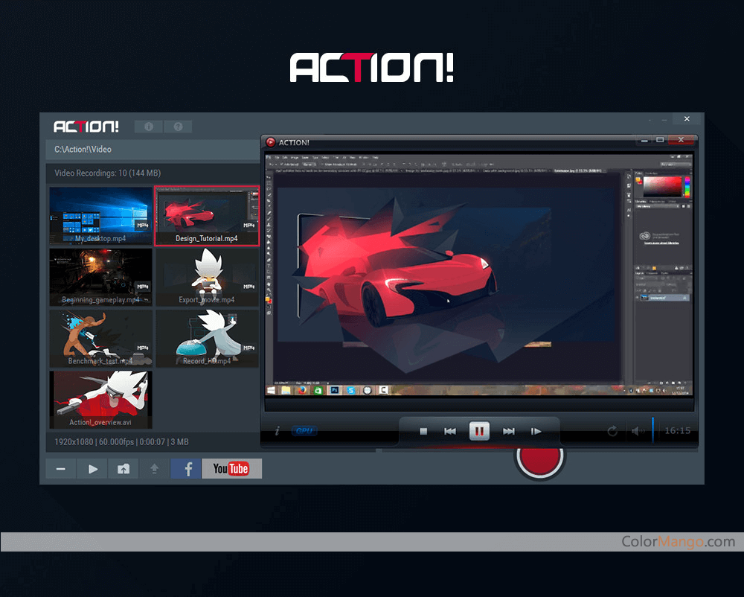
Task: Click the info icon next to the Action! logo
Action: click(147, 127)
